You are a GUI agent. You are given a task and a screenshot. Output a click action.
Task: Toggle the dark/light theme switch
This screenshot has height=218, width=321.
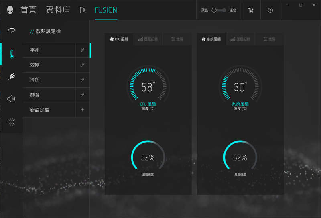pyautogui.click(x=219, y=10)
